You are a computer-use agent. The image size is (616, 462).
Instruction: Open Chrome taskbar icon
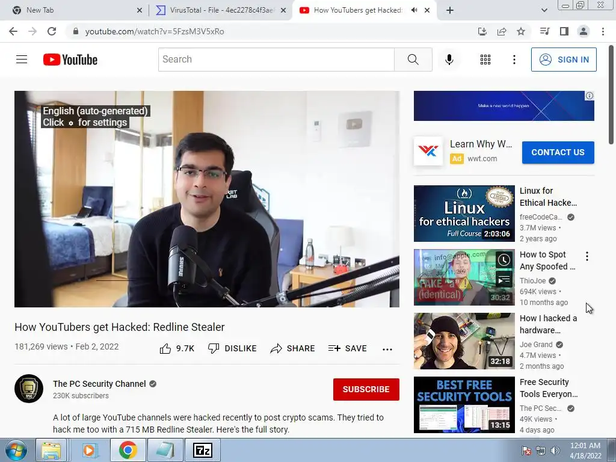pyautogui.click(x=128, y=450)
